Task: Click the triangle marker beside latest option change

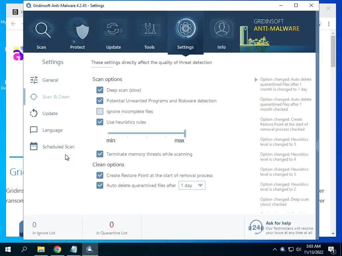Action: pos(256,79)
